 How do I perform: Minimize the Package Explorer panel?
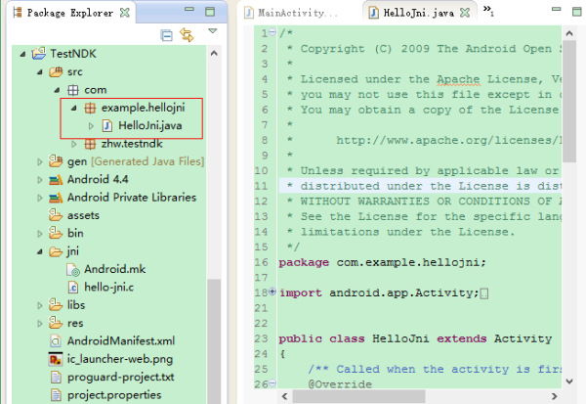click(189, 9)
